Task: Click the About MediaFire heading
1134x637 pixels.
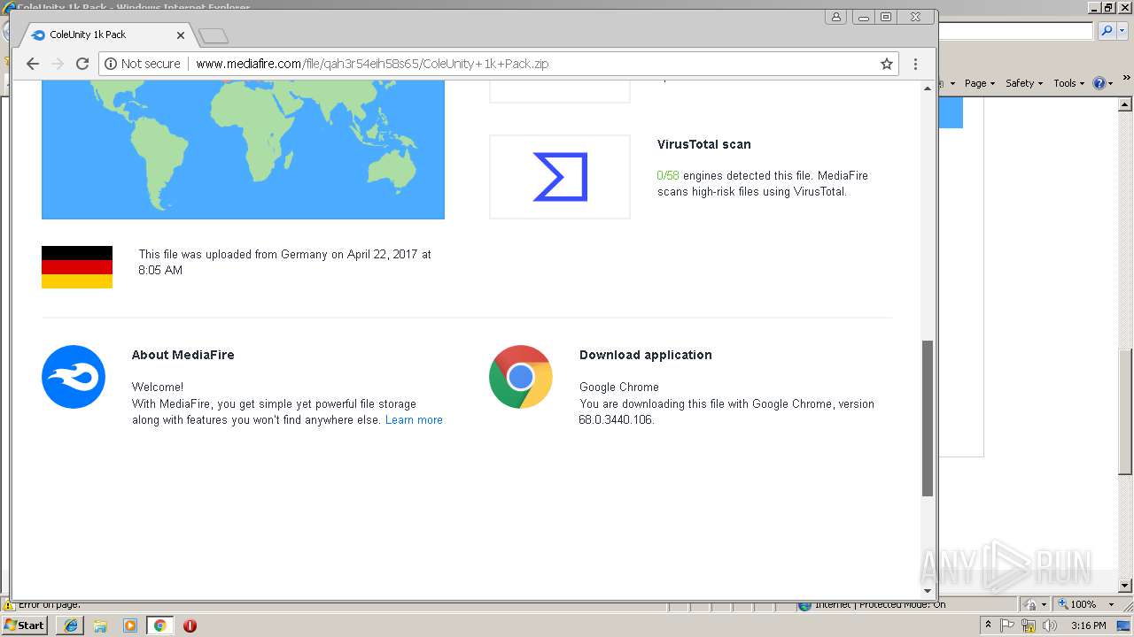Action: pos(183,355)
